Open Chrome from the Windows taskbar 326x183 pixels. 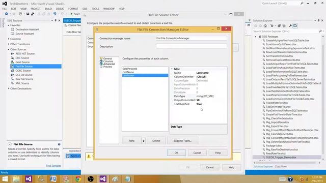coord(78,179)
